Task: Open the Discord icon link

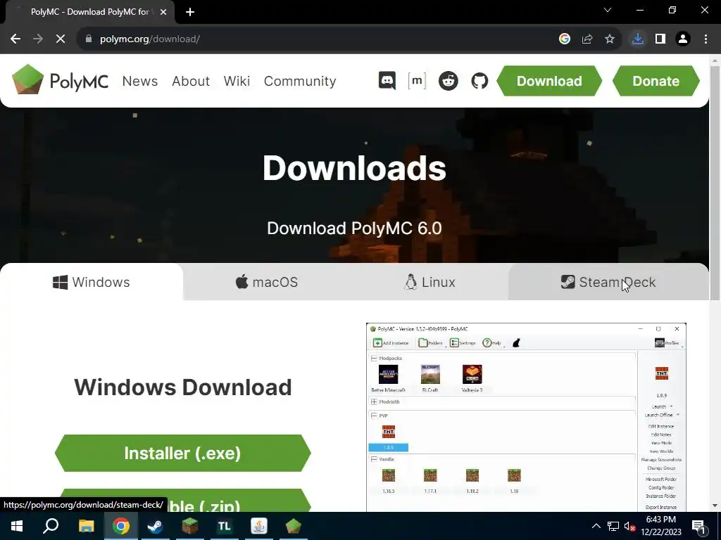Action: (387, 81)
